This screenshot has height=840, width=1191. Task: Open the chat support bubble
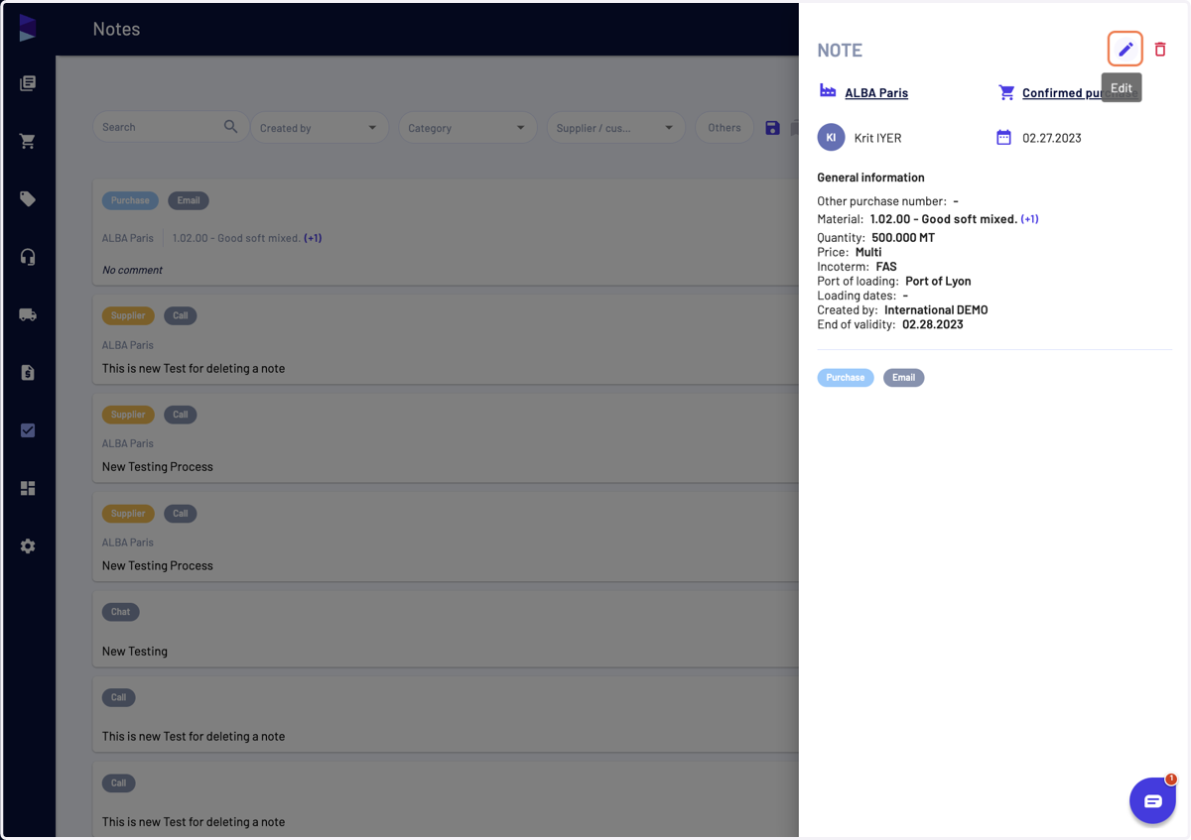(x=1152, y=801)
